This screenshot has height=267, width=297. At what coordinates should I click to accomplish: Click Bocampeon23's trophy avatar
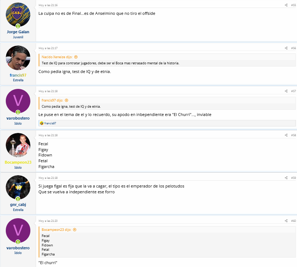tap(18, 145)
